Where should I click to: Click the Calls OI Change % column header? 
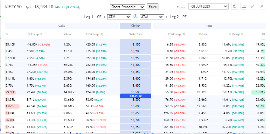click(35, 34)
